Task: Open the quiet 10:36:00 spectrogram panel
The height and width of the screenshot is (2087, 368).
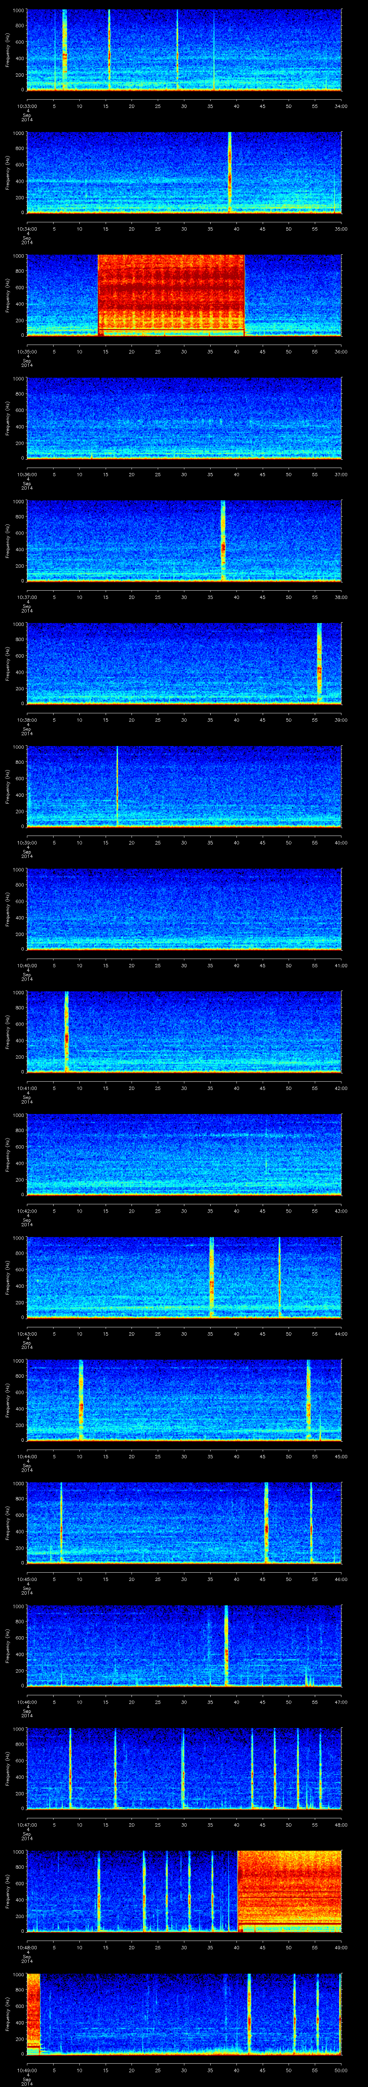Action: 184,417
